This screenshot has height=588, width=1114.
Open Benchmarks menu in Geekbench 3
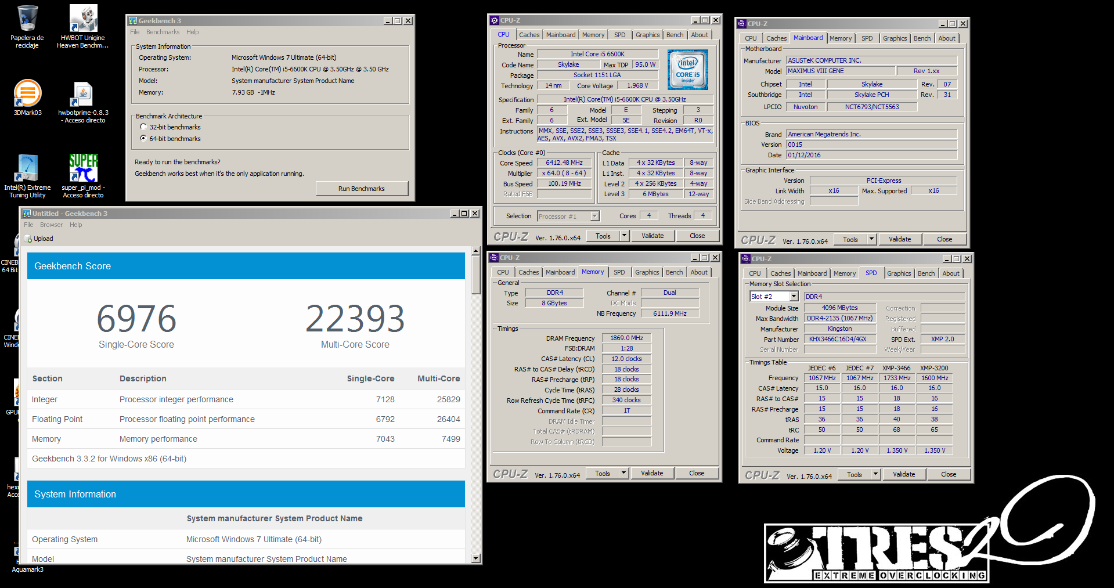(163, 32)
